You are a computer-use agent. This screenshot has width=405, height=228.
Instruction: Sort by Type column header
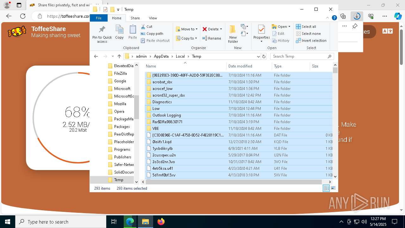click(291, 66)
